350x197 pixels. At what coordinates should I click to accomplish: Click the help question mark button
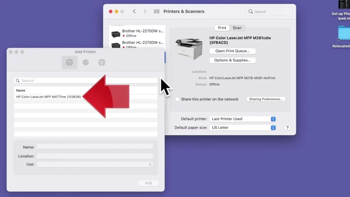point(287,127)
